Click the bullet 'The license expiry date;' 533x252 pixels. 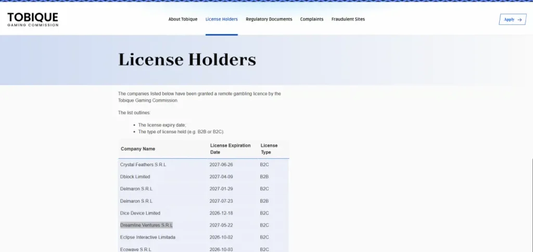click(162, 125)
